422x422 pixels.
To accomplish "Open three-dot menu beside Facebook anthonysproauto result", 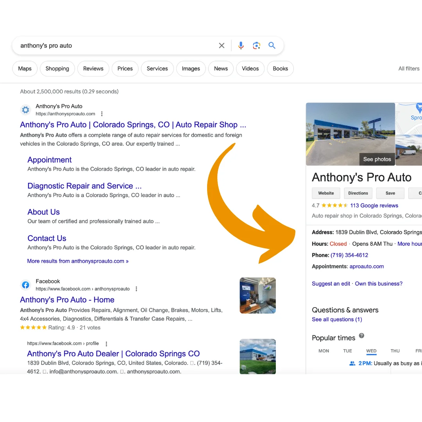I will [x=136, y=289].
